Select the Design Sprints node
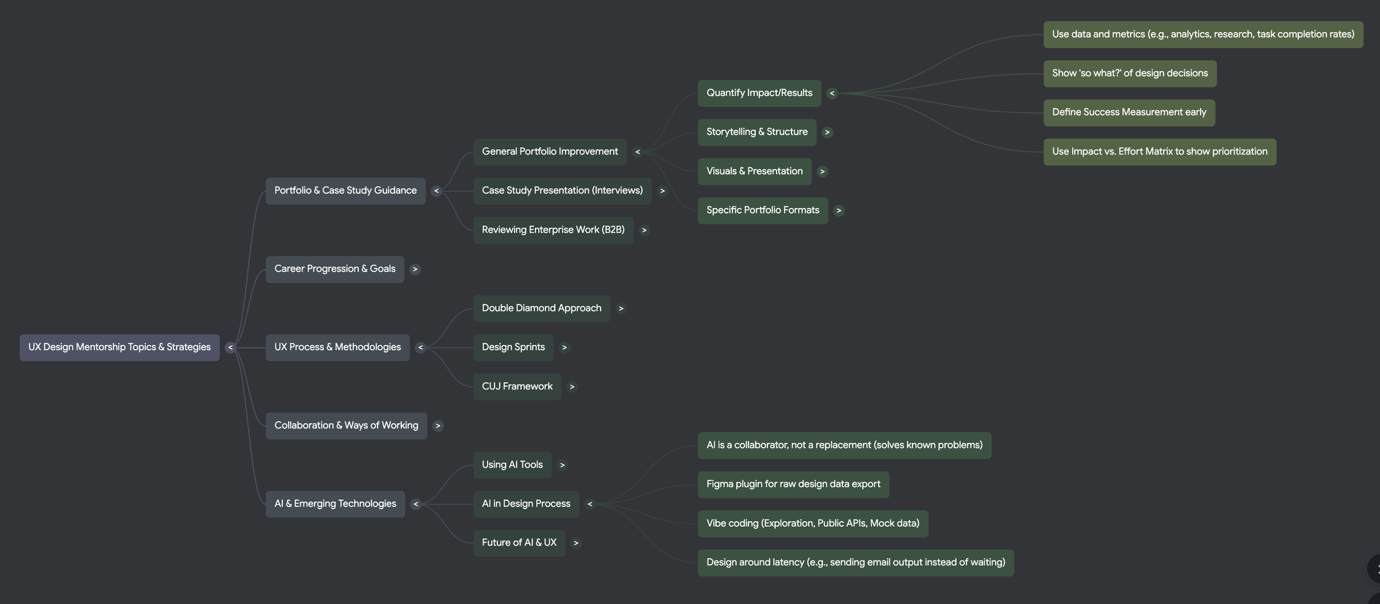The image size is (1380, 604). [x=513, y=348]
